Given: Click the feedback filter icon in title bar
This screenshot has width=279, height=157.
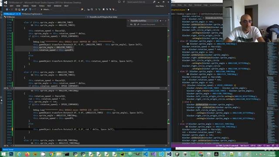Looking at the screenshot, I should (124, 2).
